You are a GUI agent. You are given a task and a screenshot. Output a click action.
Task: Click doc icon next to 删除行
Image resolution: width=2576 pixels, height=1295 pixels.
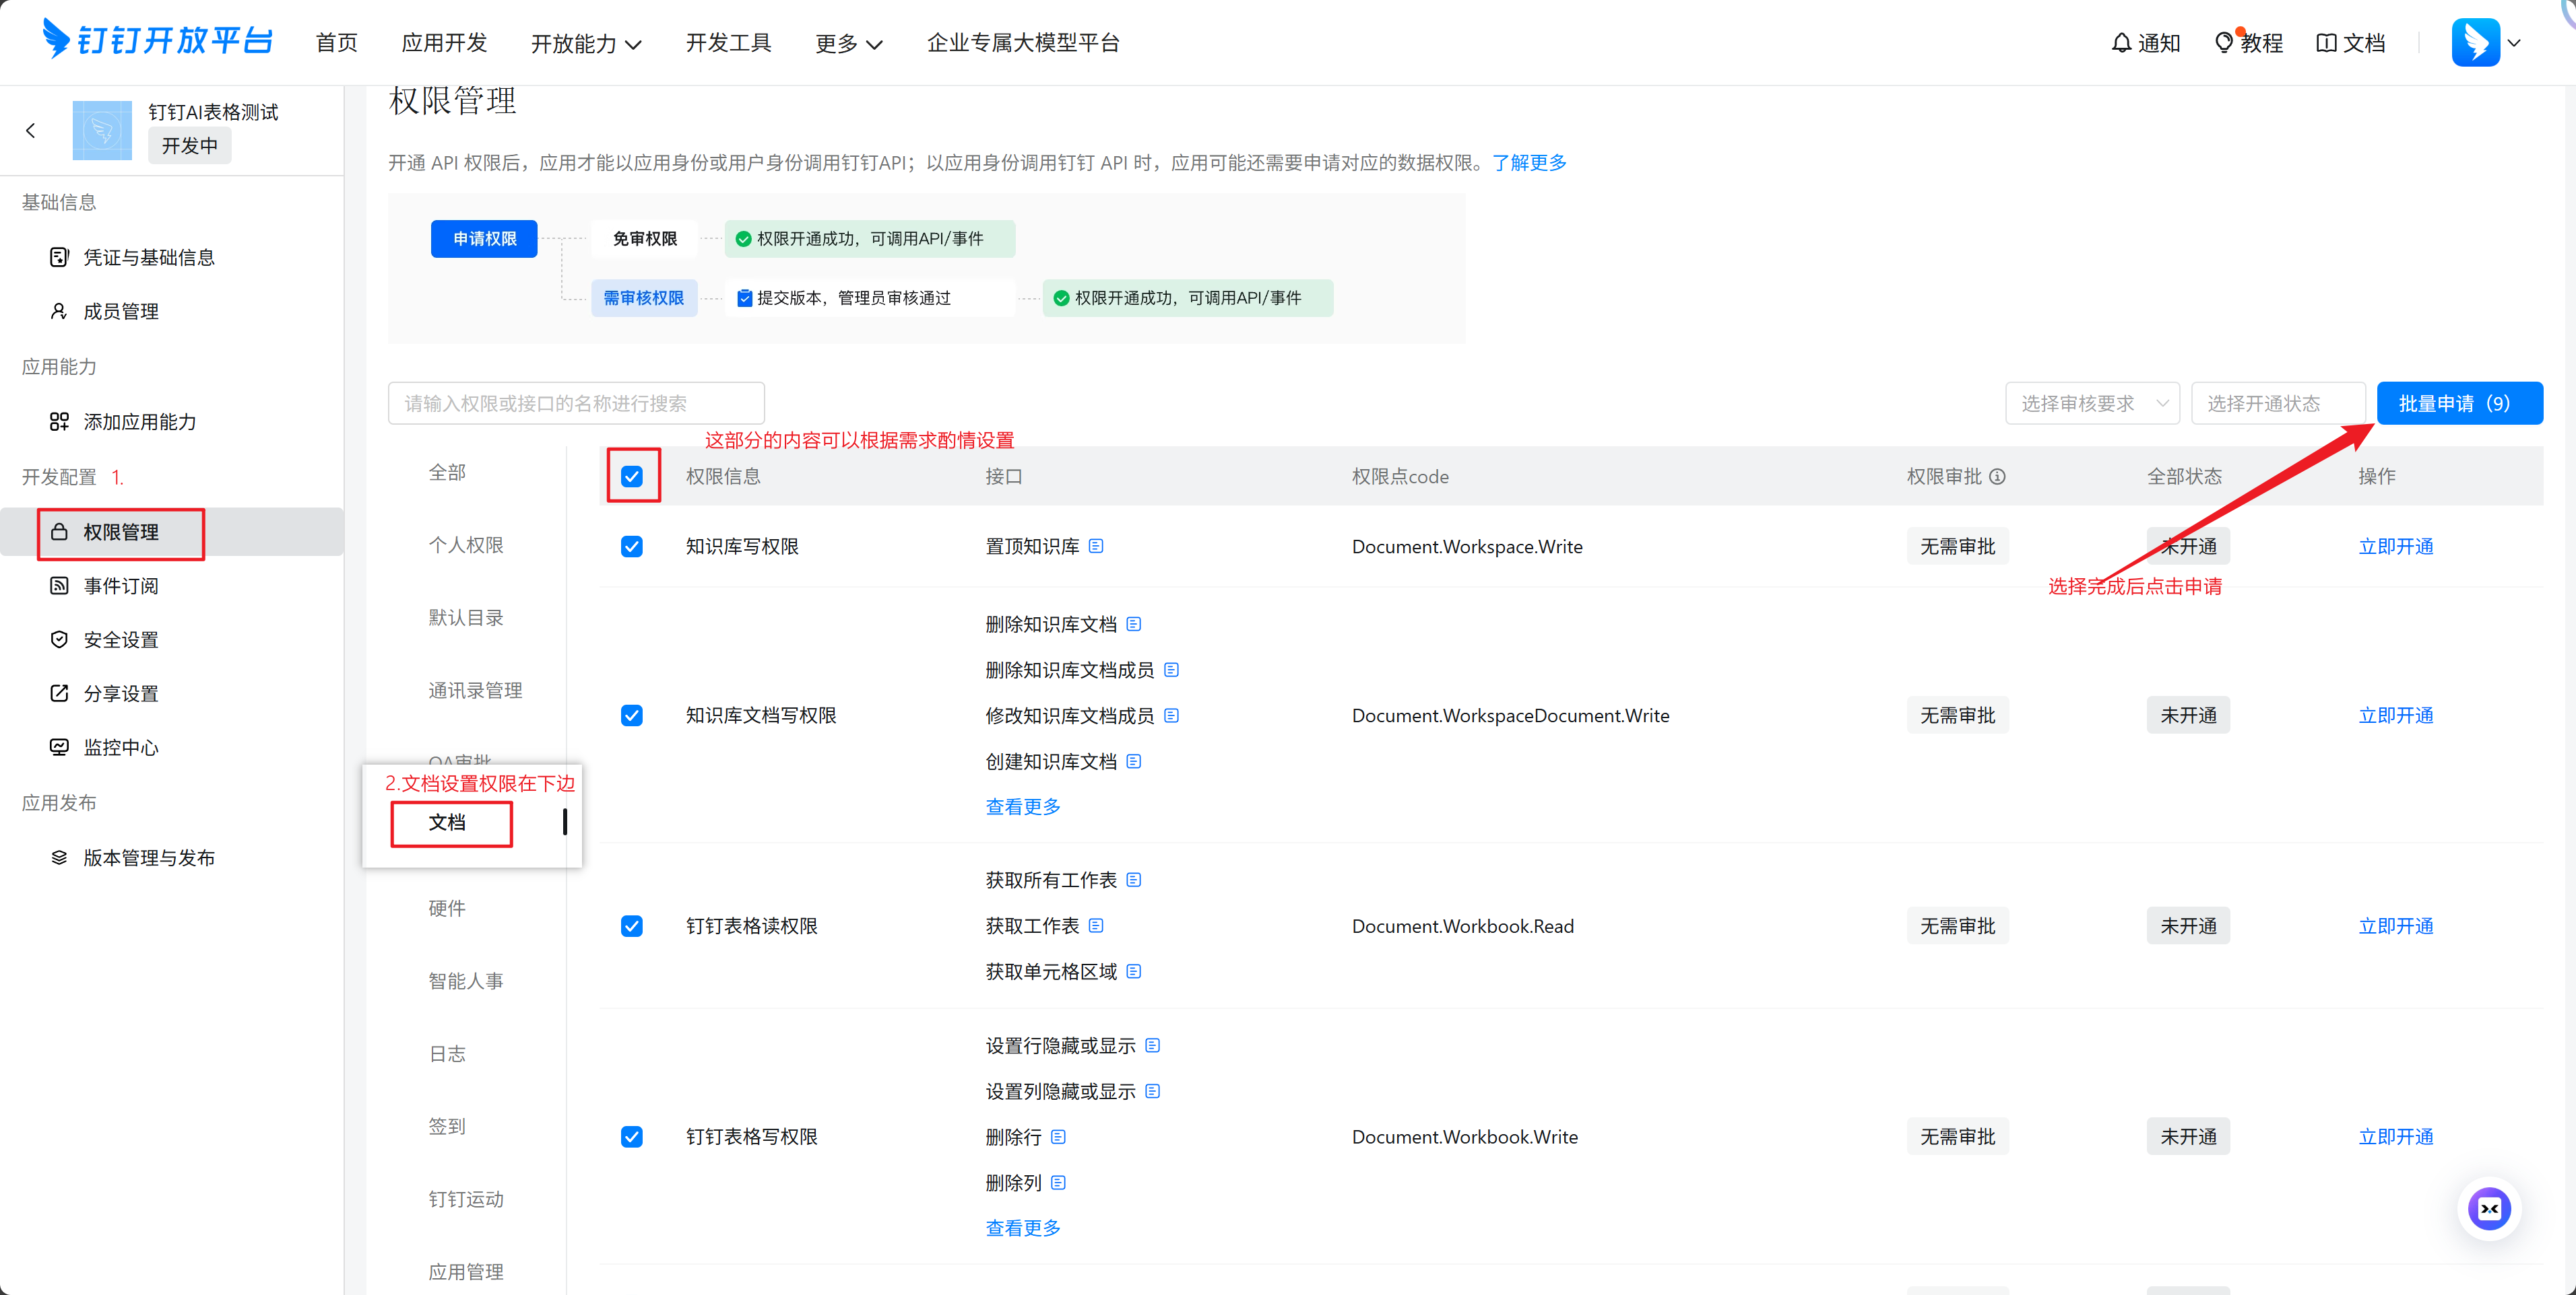(x=1058, y=1136)
